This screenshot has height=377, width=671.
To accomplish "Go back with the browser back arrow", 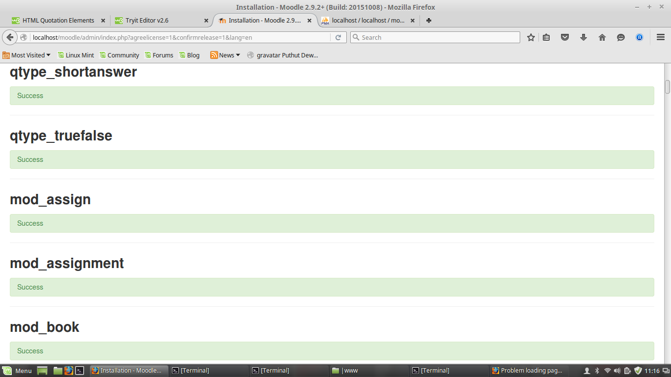I will pyautogui.click(x=10, y=37).
